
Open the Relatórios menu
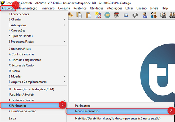(80, 8)
